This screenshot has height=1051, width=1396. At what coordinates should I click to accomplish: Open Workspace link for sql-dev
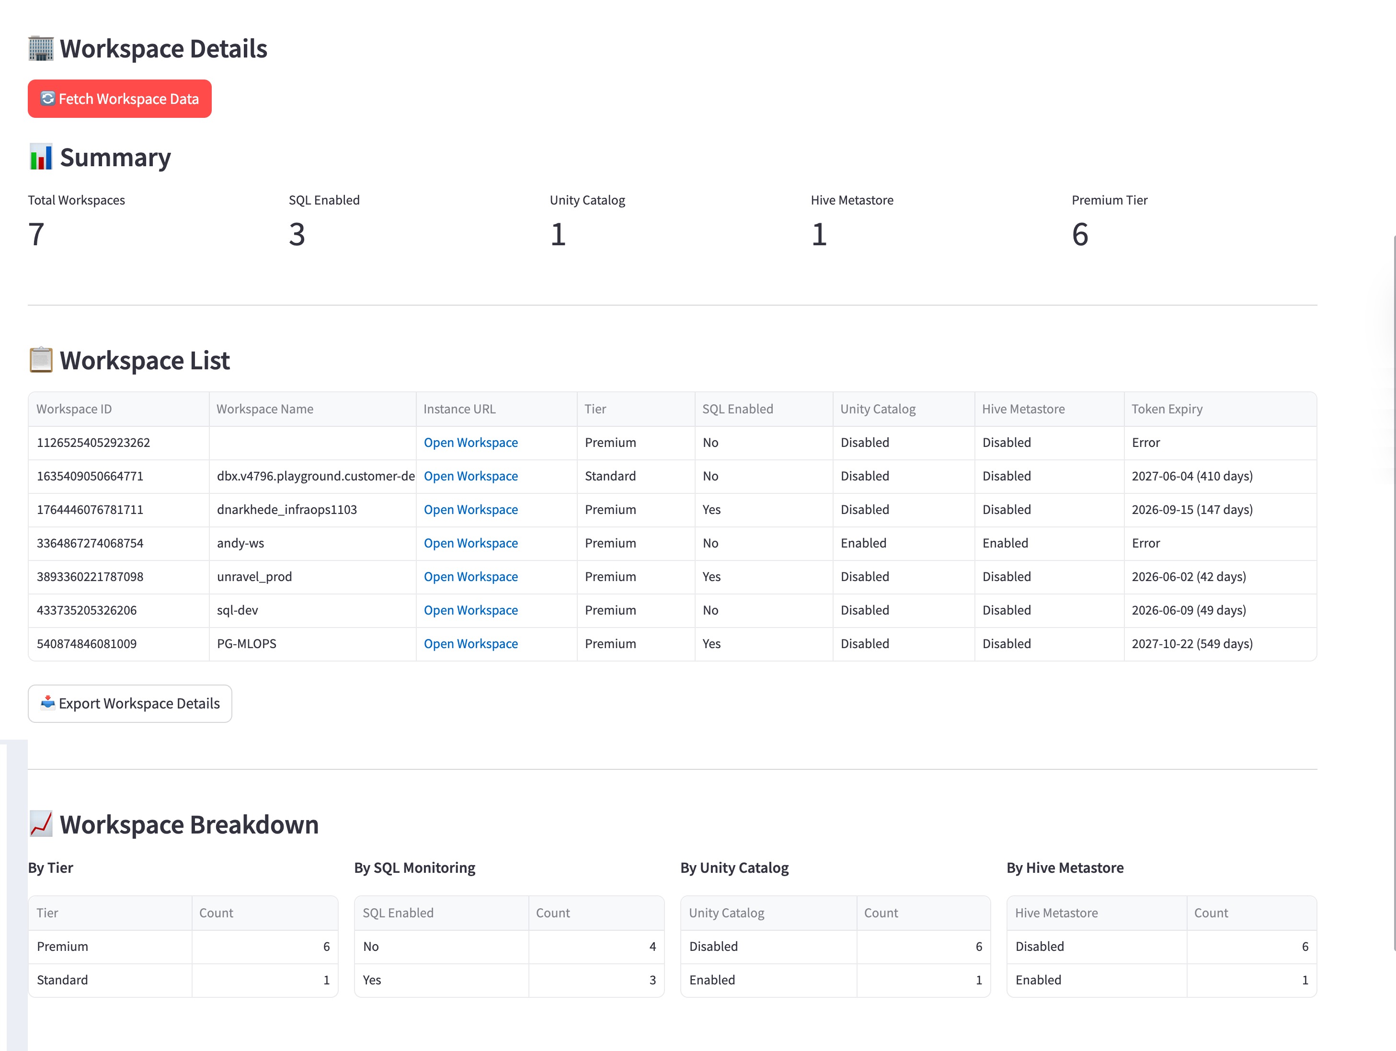click(470, 610)
